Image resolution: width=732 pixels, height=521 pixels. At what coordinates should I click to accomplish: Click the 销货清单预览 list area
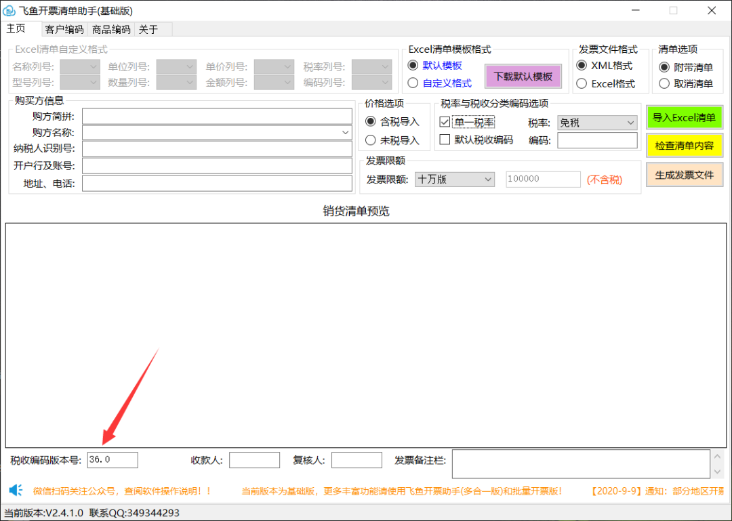point(366,335)
